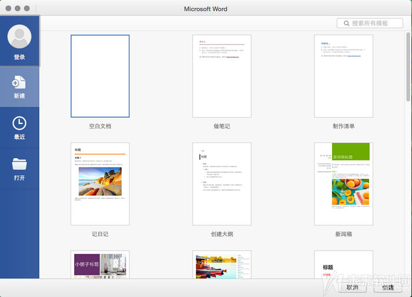
Task: Click the 登录 sign-in label
Action: coord(19,57)
